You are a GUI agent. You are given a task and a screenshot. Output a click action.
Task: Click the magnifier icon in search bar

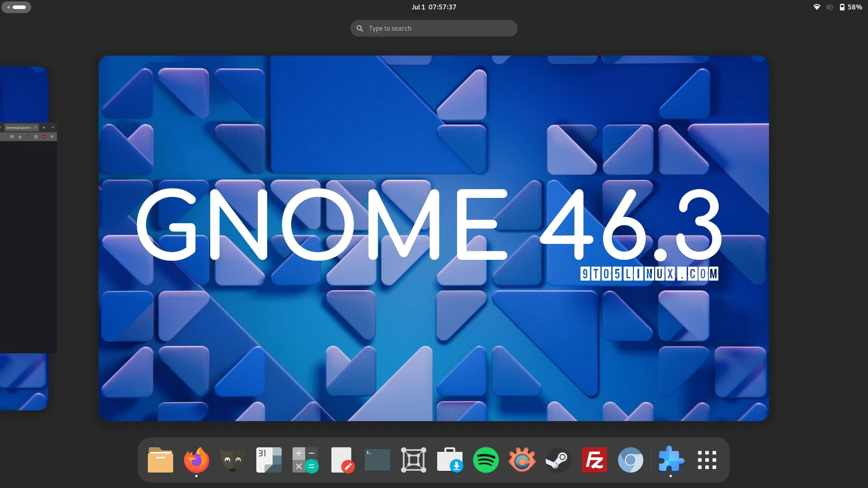(360, 28)
